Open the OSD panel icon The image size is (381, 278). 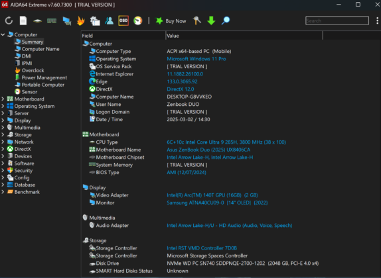123,21
